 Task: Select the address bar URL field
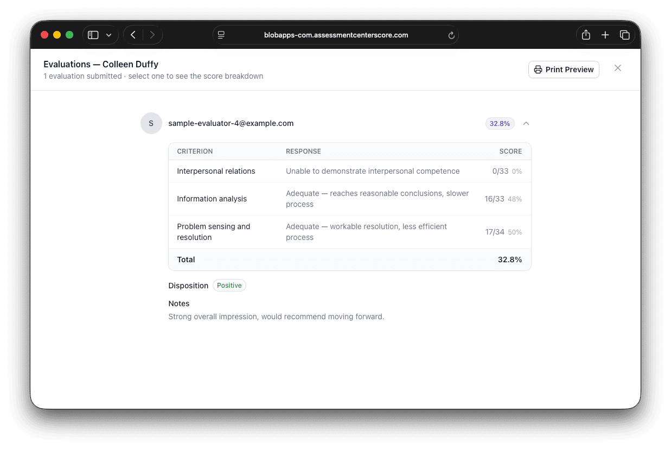pyautogui.click(x=336, y=35)
